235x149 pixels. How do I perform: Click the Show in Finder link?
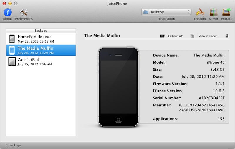pyautogui.click(x=207, y=36)
